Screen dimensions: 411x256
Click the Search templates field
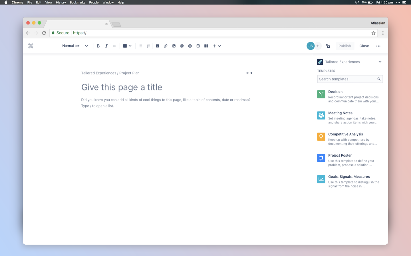pos(350,79)
